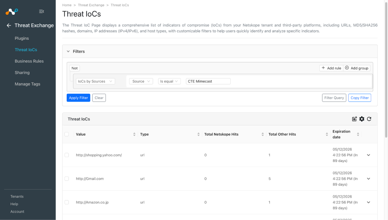Select all rows header checkbox
The height and width of the screenshot is (220, 388).
[x=67, y=134]
